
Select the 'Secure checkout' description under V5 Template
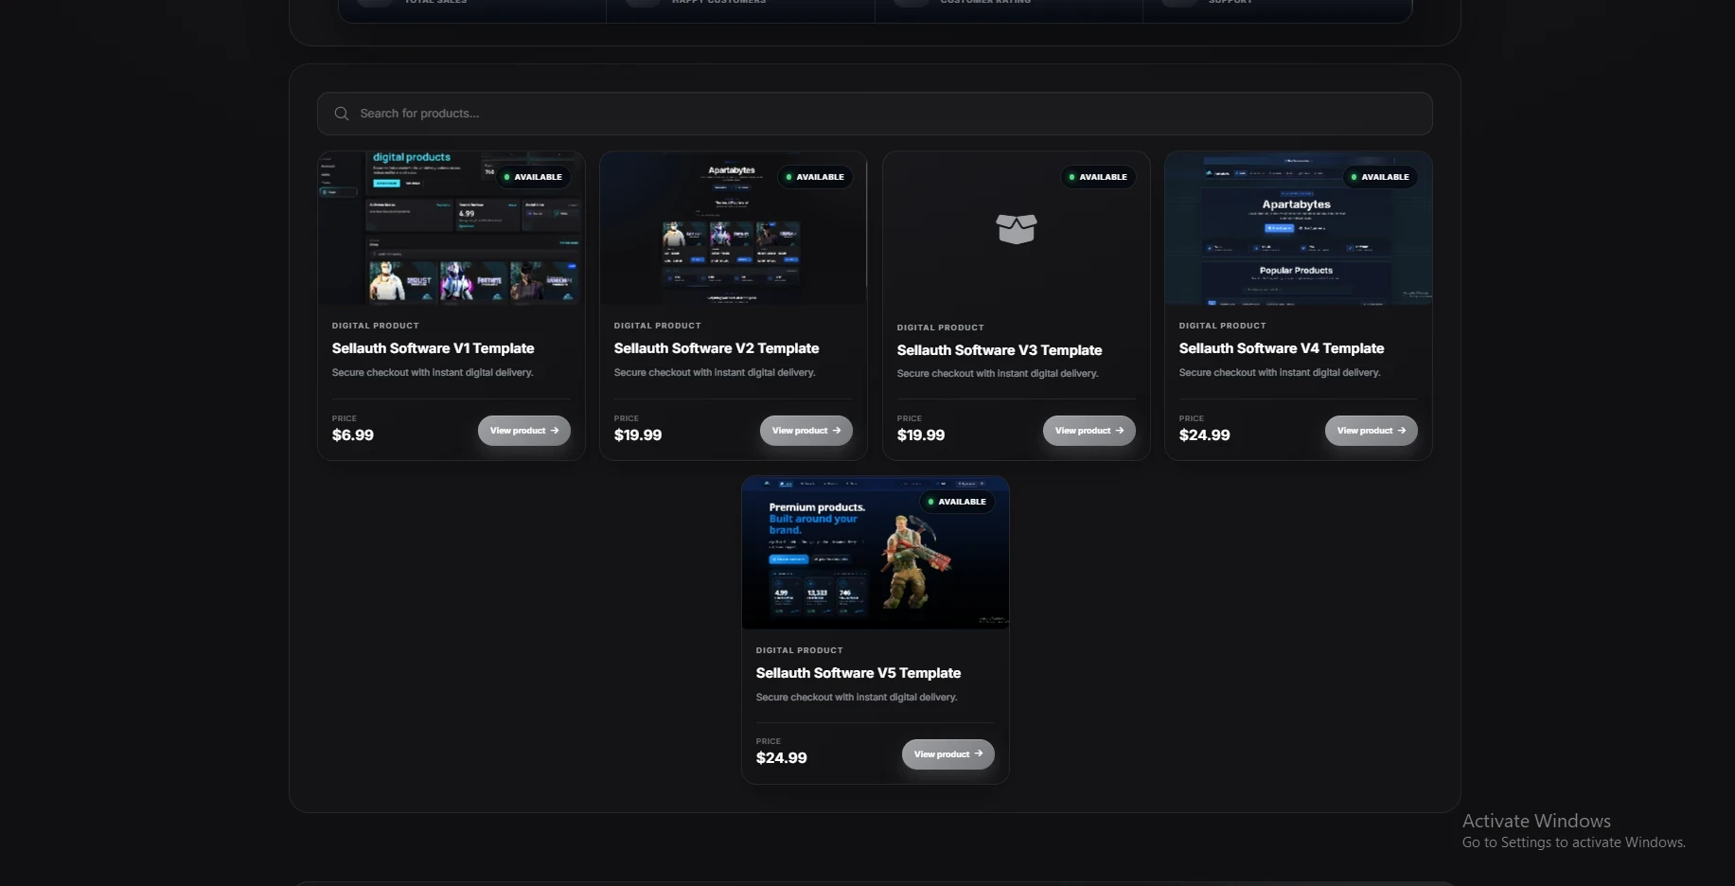[x=857, y=698]
